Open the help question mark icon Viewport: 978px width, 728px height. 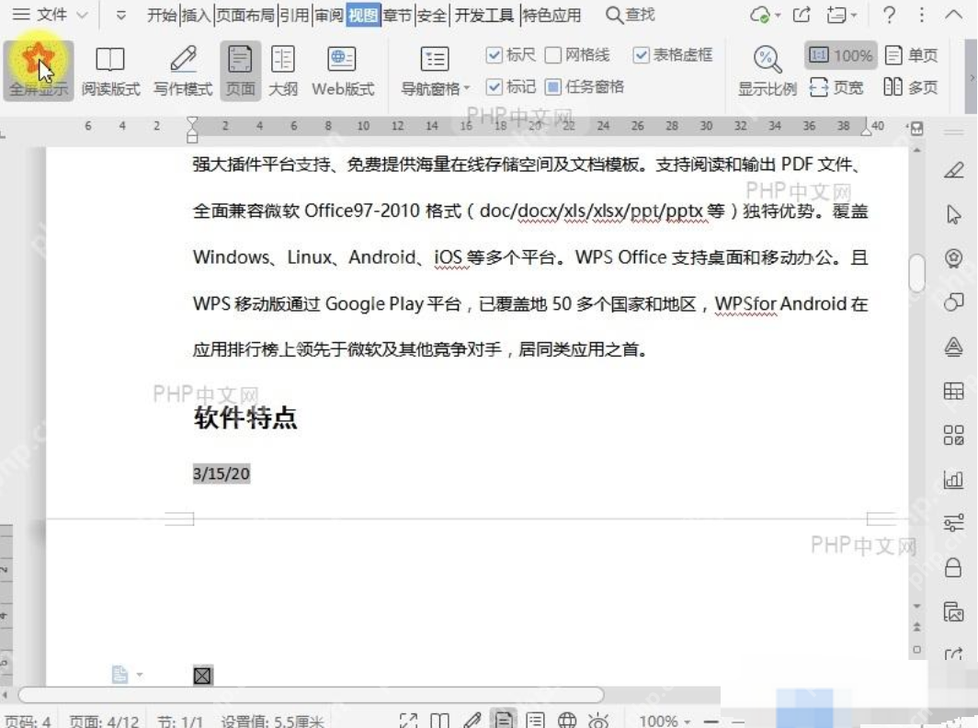(890, 15)
